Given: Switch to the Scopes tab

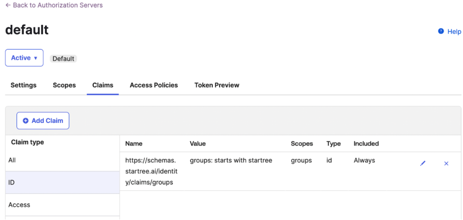Looking at the screenshot, I should tap(64, 85).
